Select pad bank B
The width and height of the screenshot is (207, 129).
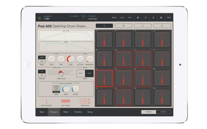[123, 26]
